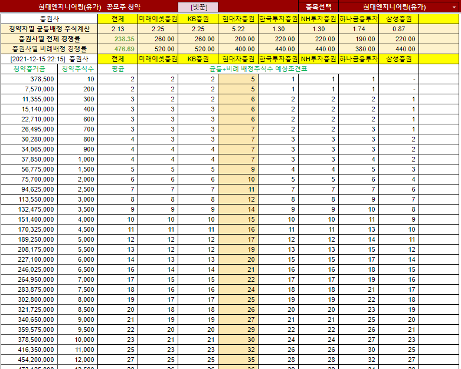Select the 7,570,000 deposit cell
461x369 pixels.
pyautogui.click(x=30, y=89)
